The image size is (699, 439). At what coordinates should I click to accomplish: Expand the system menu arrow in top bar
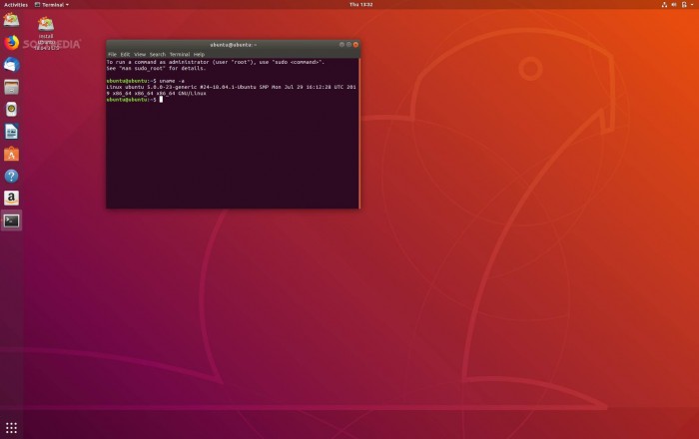pyautogui.click(x=692, y=5)
